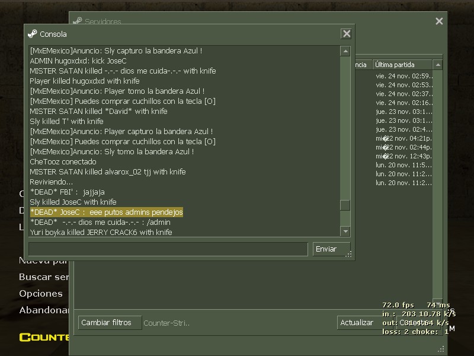
Task: Click line '*DEAD* -.-.- dios me cuida : /admin'
Action: click(x=100, y=222)
